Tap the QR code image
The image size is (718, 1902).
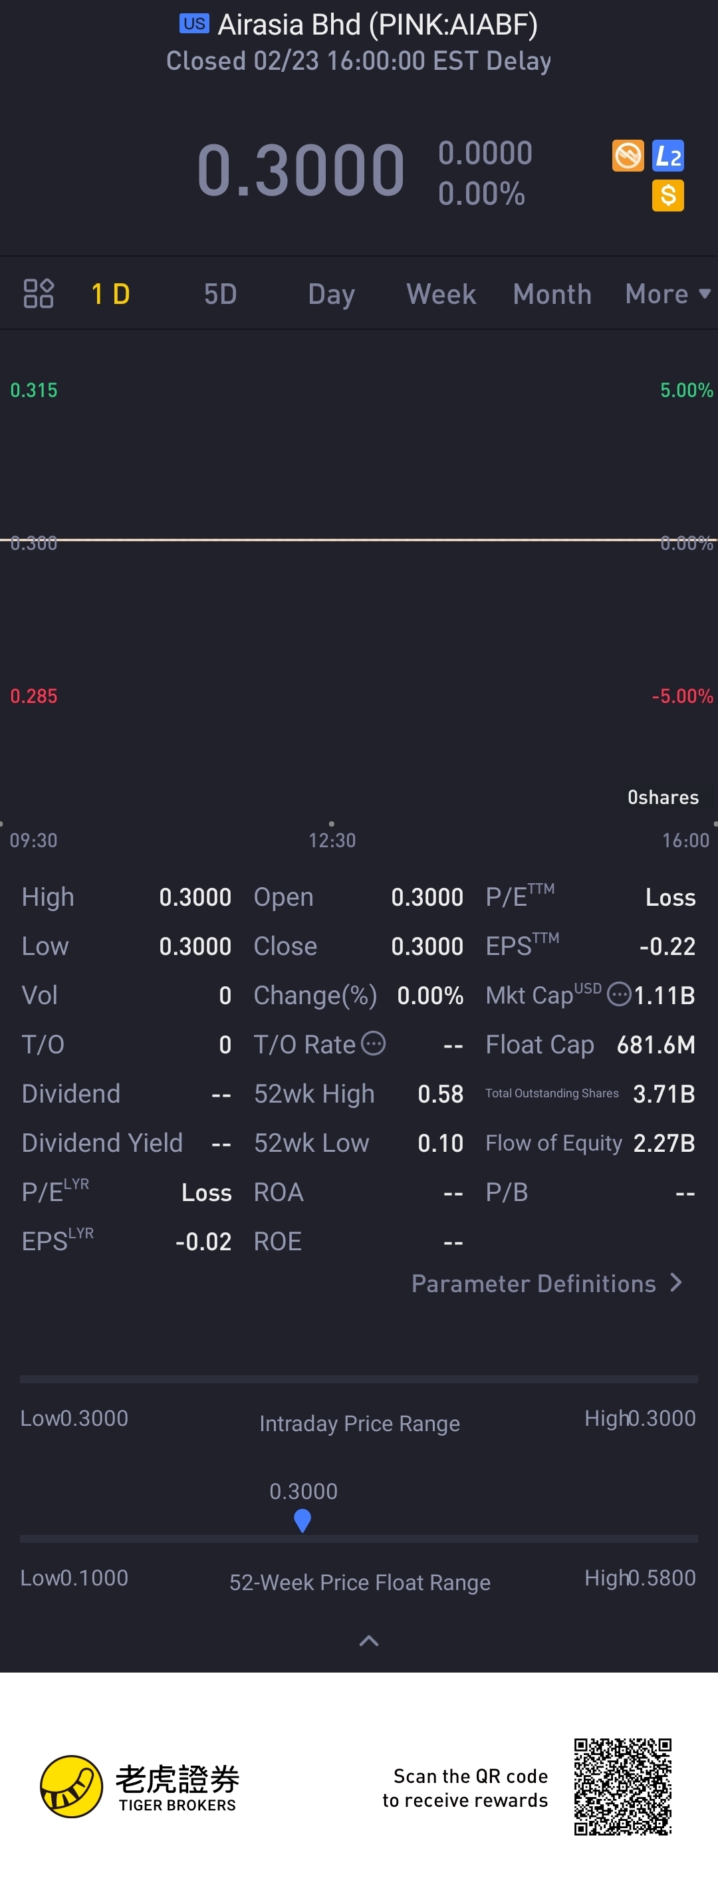point(623,1786)
